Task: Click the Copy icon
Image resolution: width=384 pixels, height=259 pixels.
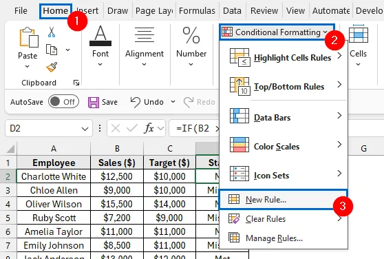Action: [x=52, y=50]
